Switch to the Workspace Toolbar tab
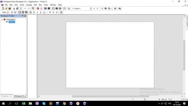Image resolution: width=188 pixels, height=106 pixels. [20, 96]
